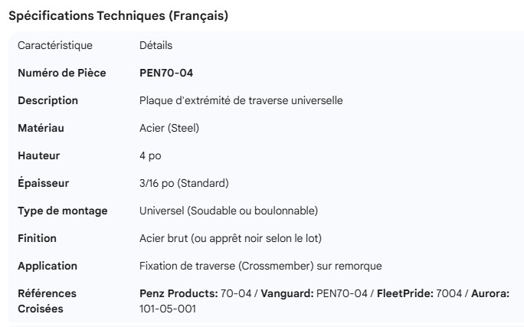Viewport: 524px width, 327px height.
Task: Click the Spécifications Techniques (Français) heading
Action: pyautogui.click(x=118, y=16)
